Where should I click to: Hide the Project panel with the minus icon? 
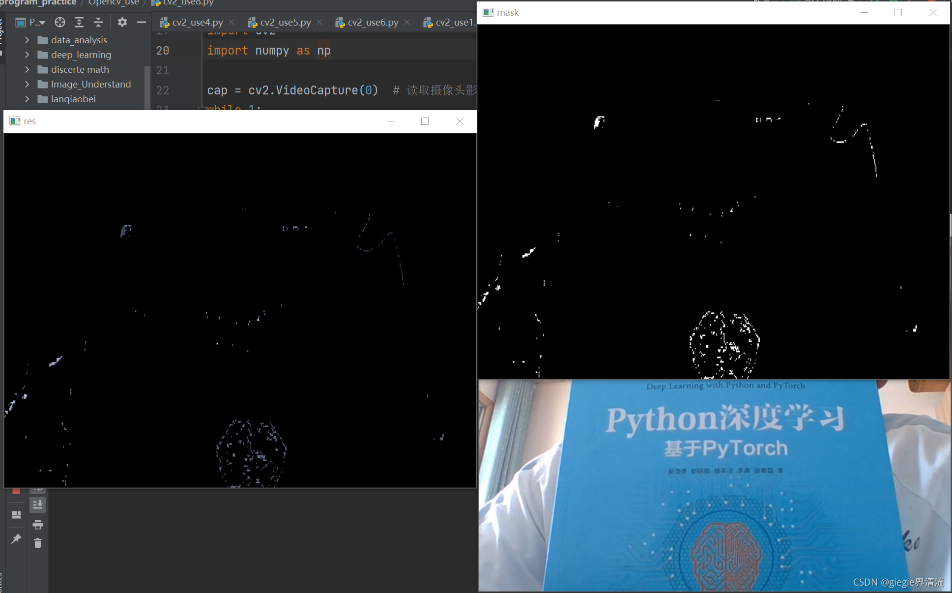point(142,22)
